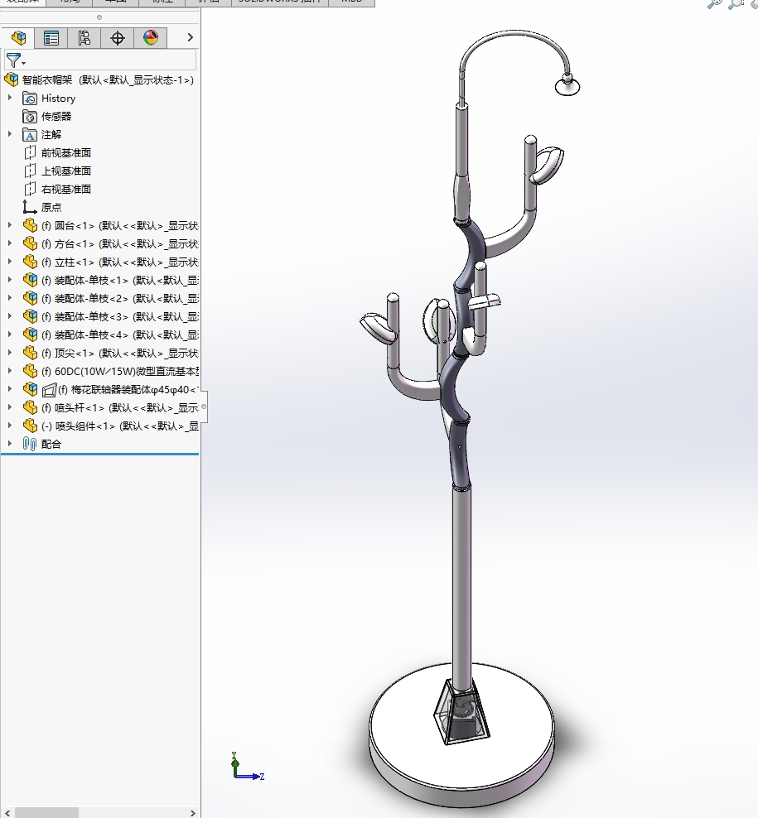Expand the 顶尖<1> component

click(x=9, y=354)
